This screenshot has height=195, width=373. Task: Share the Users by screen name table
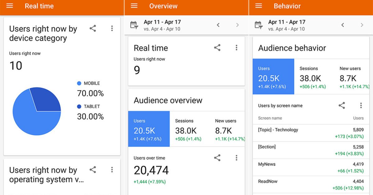coord(342,106)
